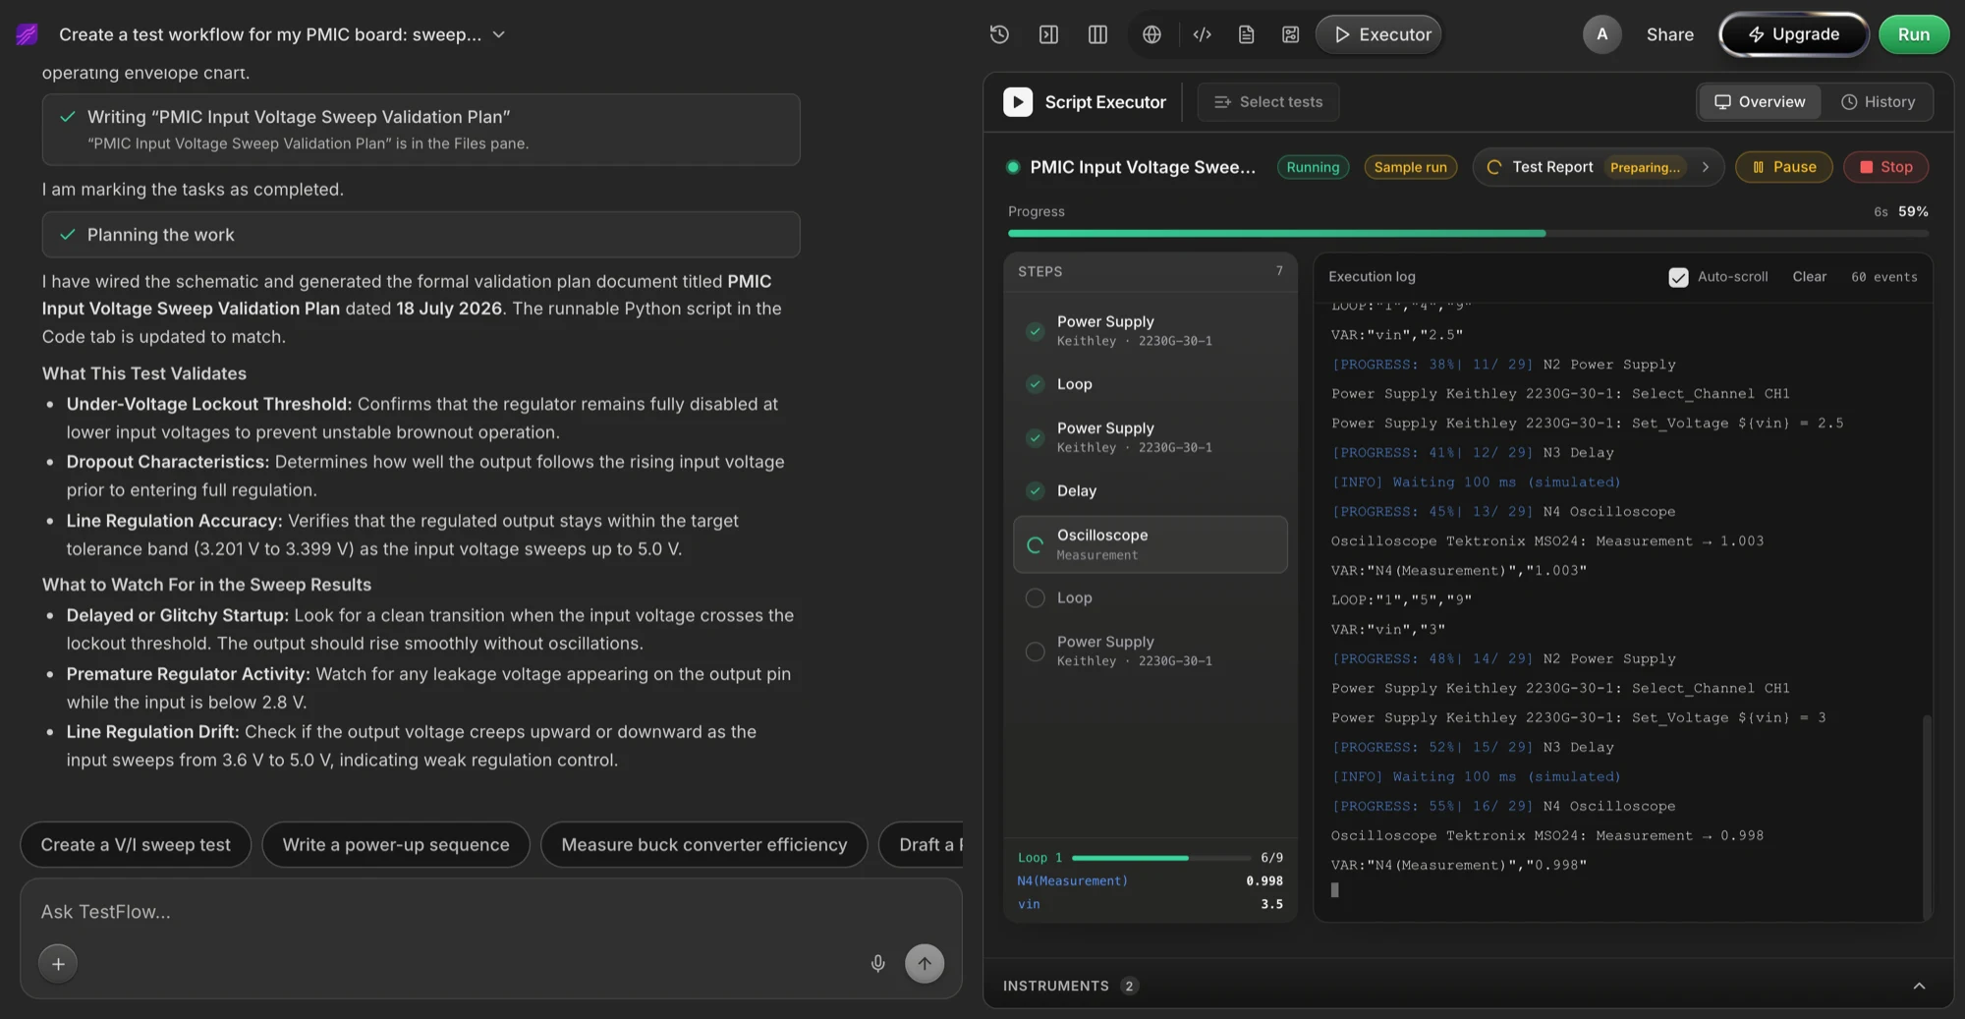
Task: Open the project title dropdown chevron
Action: (x=498, y=34)
